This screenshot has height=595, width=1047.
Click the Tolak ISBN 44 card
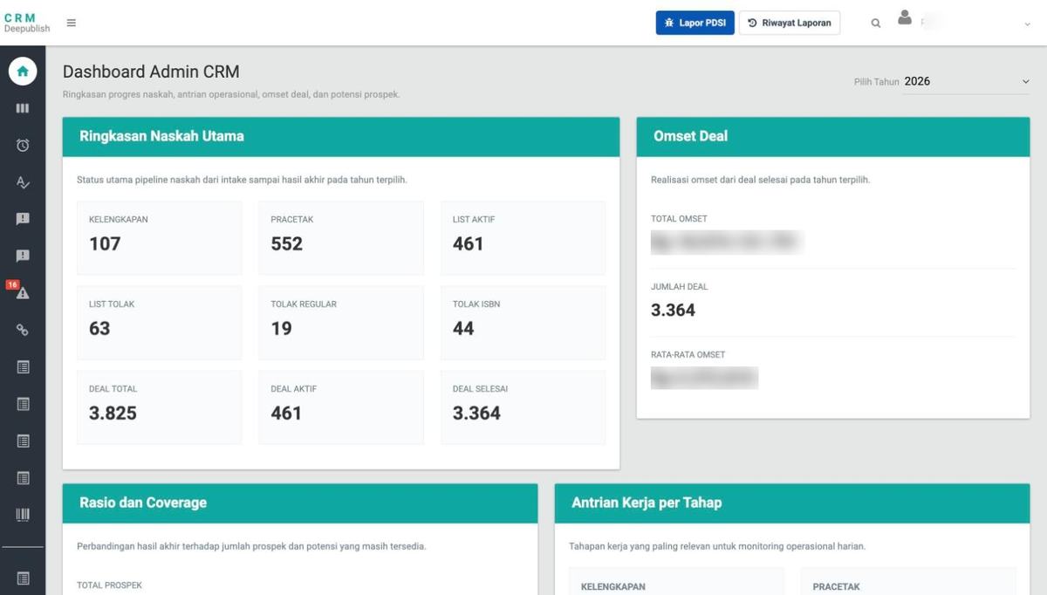[523, 323]
